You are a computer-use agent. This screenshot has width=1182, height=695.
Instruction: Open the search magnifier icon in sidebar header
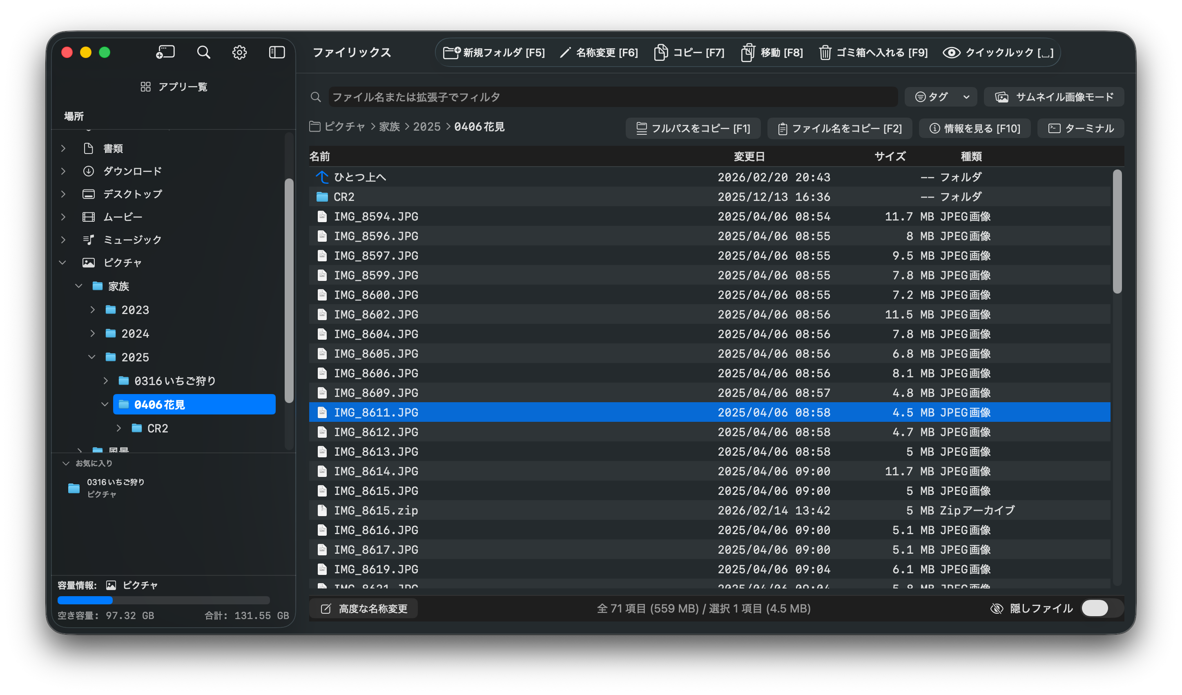(203, 52)
